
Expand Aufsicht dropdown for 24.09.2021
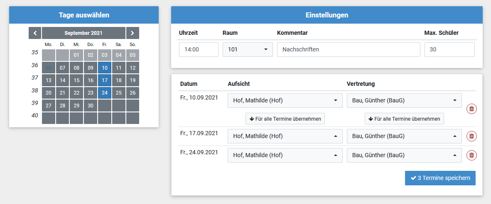pyautogui.click(x=285, y=155)
